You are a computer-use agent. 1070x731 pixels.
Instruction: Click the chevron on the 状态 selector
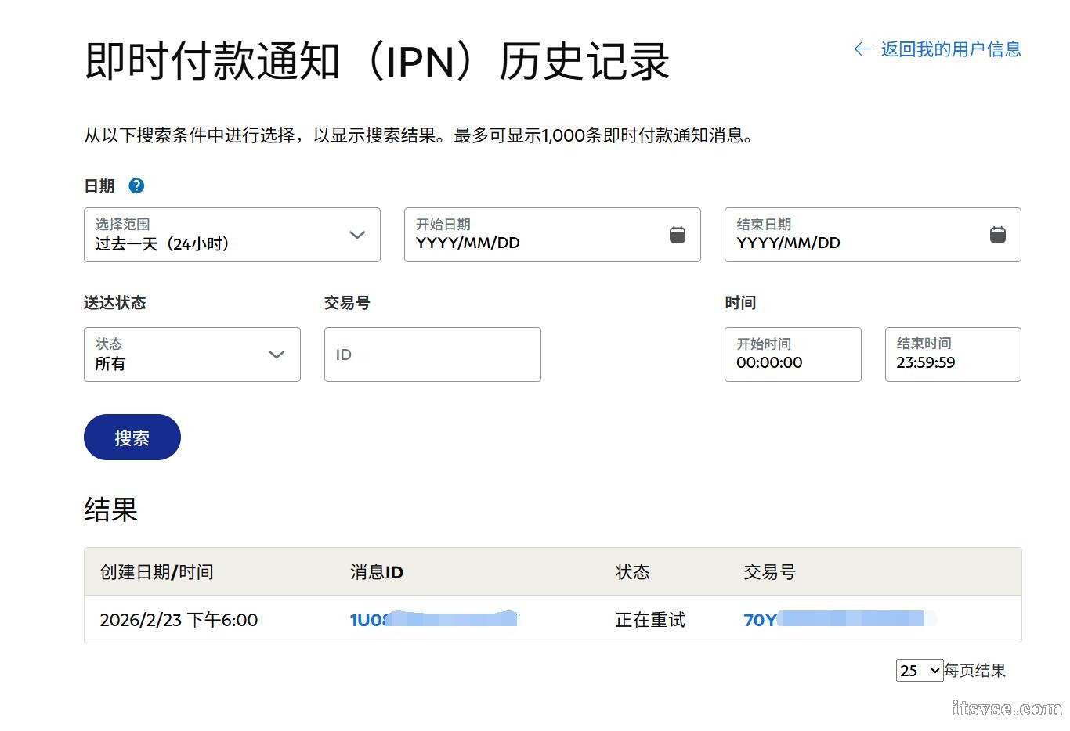click(x=276, y=355)
